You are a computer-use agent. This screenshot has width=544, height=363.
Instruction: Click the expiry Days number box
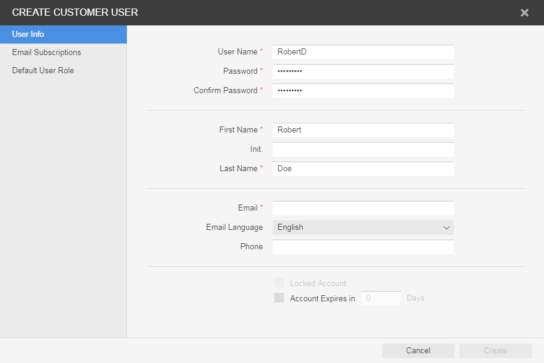381,298
